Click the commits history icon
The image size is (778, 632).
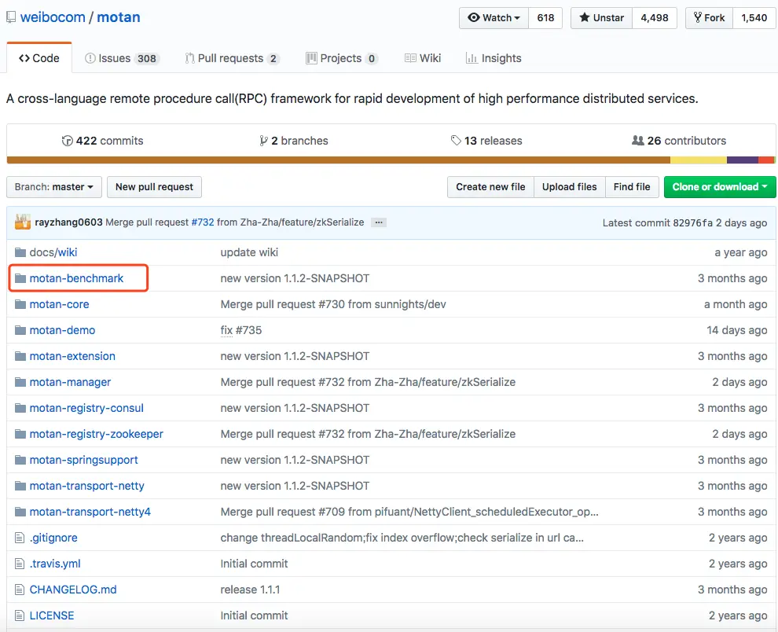68,141
